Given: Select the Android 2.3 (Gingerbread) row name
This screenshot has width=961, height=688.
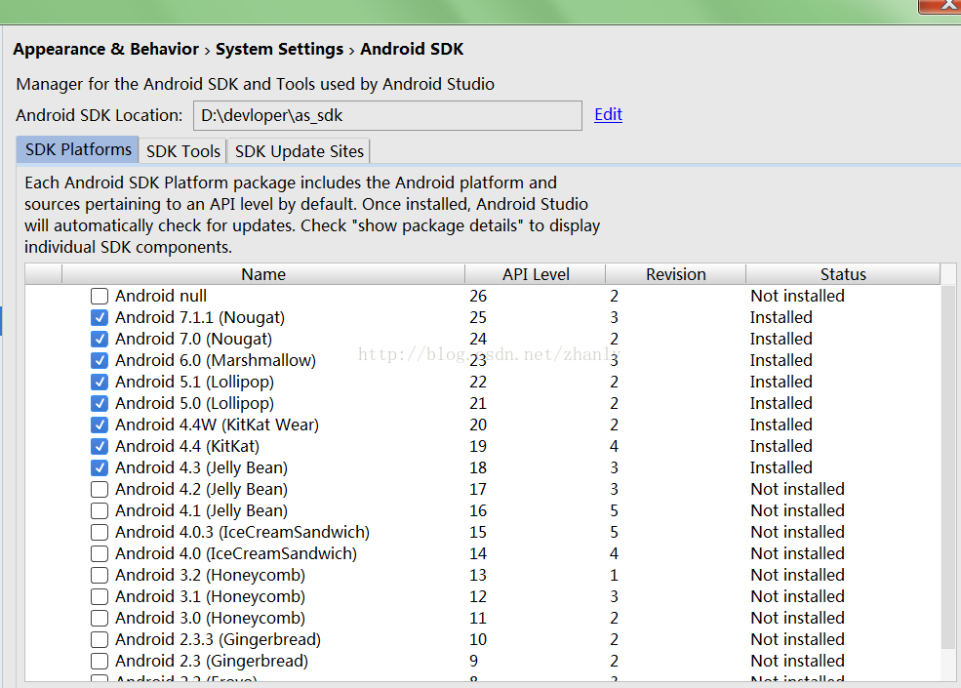Looking at the screenshot, I should tap(212, 661).
